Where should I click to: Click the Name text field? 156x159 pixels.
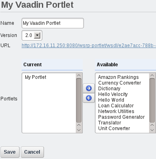pos(53,23)
